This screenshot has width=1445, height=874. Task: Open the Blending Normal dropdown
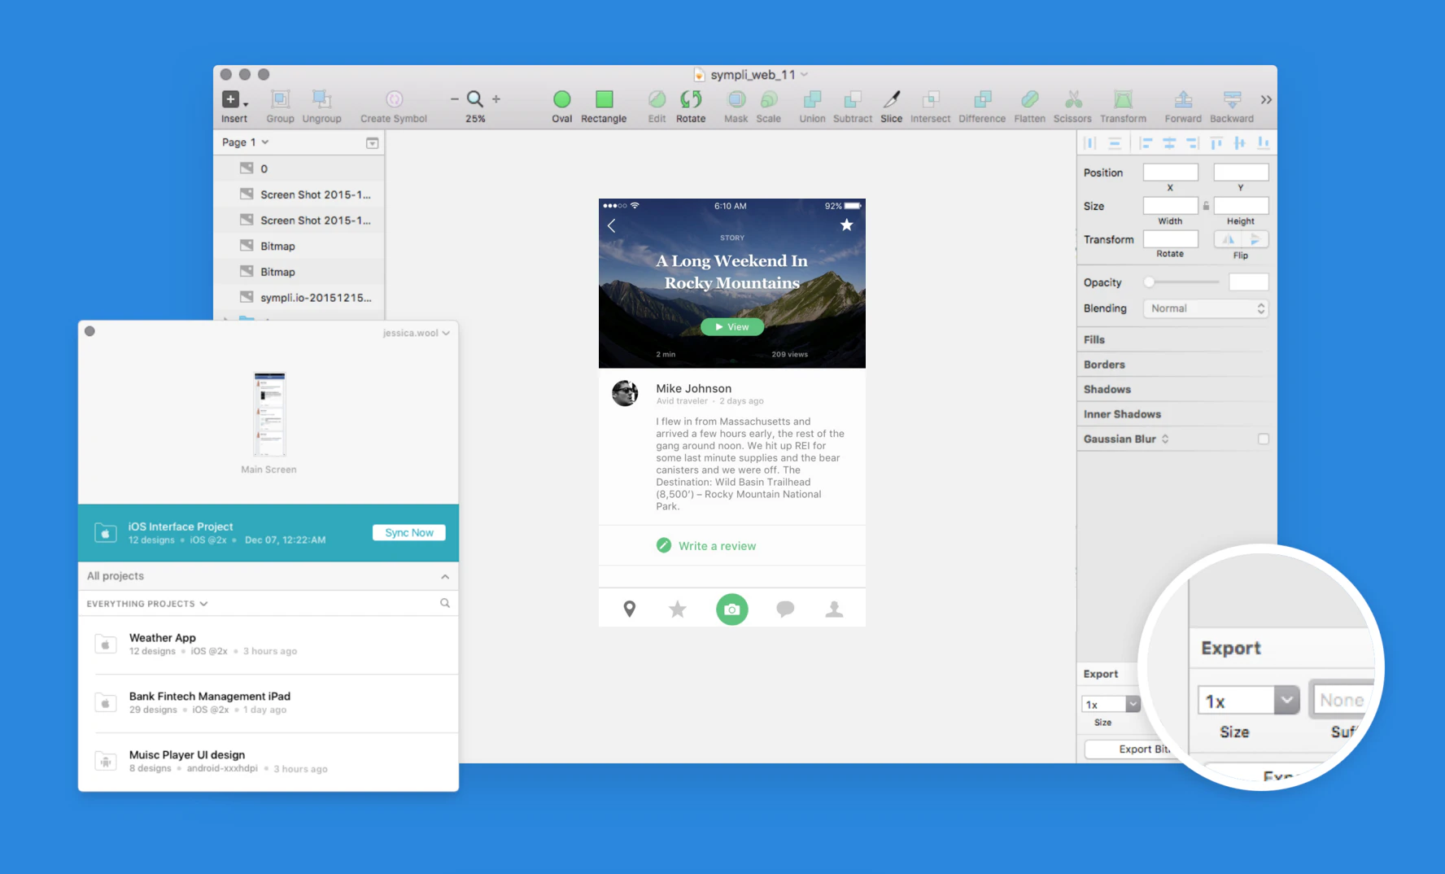[1206, 308]
